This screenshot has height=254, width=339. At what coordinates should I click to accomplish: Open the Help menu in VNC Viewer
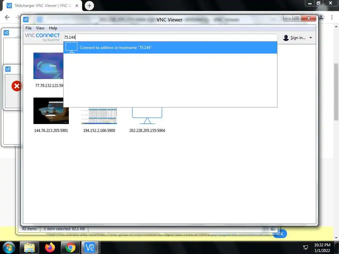click(53, 28)
